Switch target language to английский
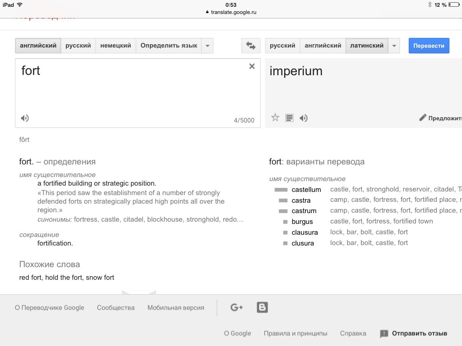The image size is (462, 346). click(x=323, y=46)
